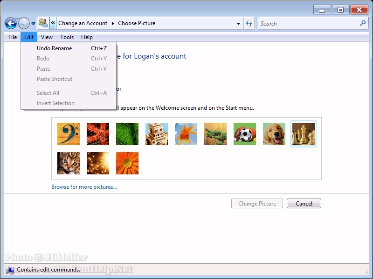This screenshot has width=373, height=279.
Task: Open Browse for more pictures link
Action: click(x=84, y=187)
